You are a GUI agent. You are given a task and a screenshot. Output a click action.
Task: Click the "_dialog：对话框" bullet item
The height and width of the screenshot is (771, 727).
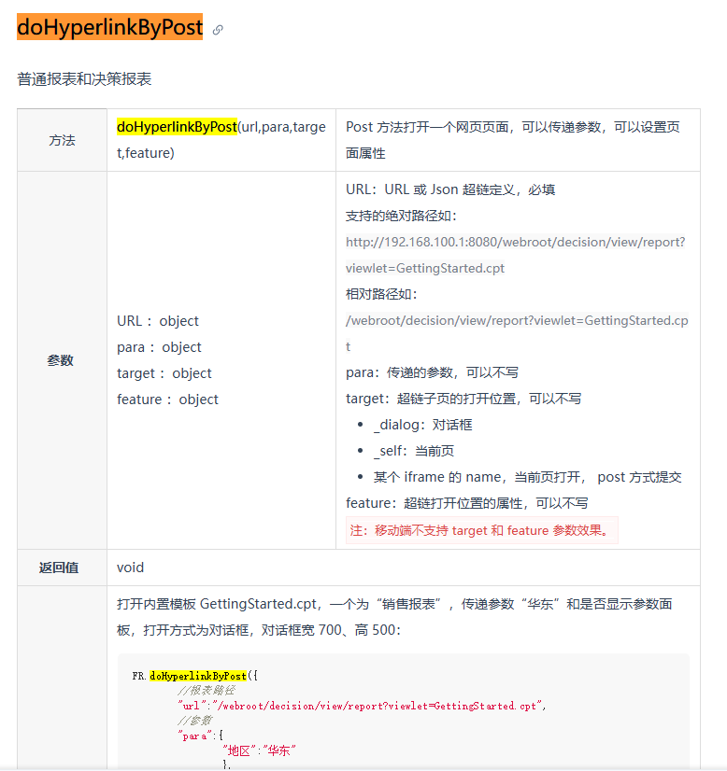point(422,425)
